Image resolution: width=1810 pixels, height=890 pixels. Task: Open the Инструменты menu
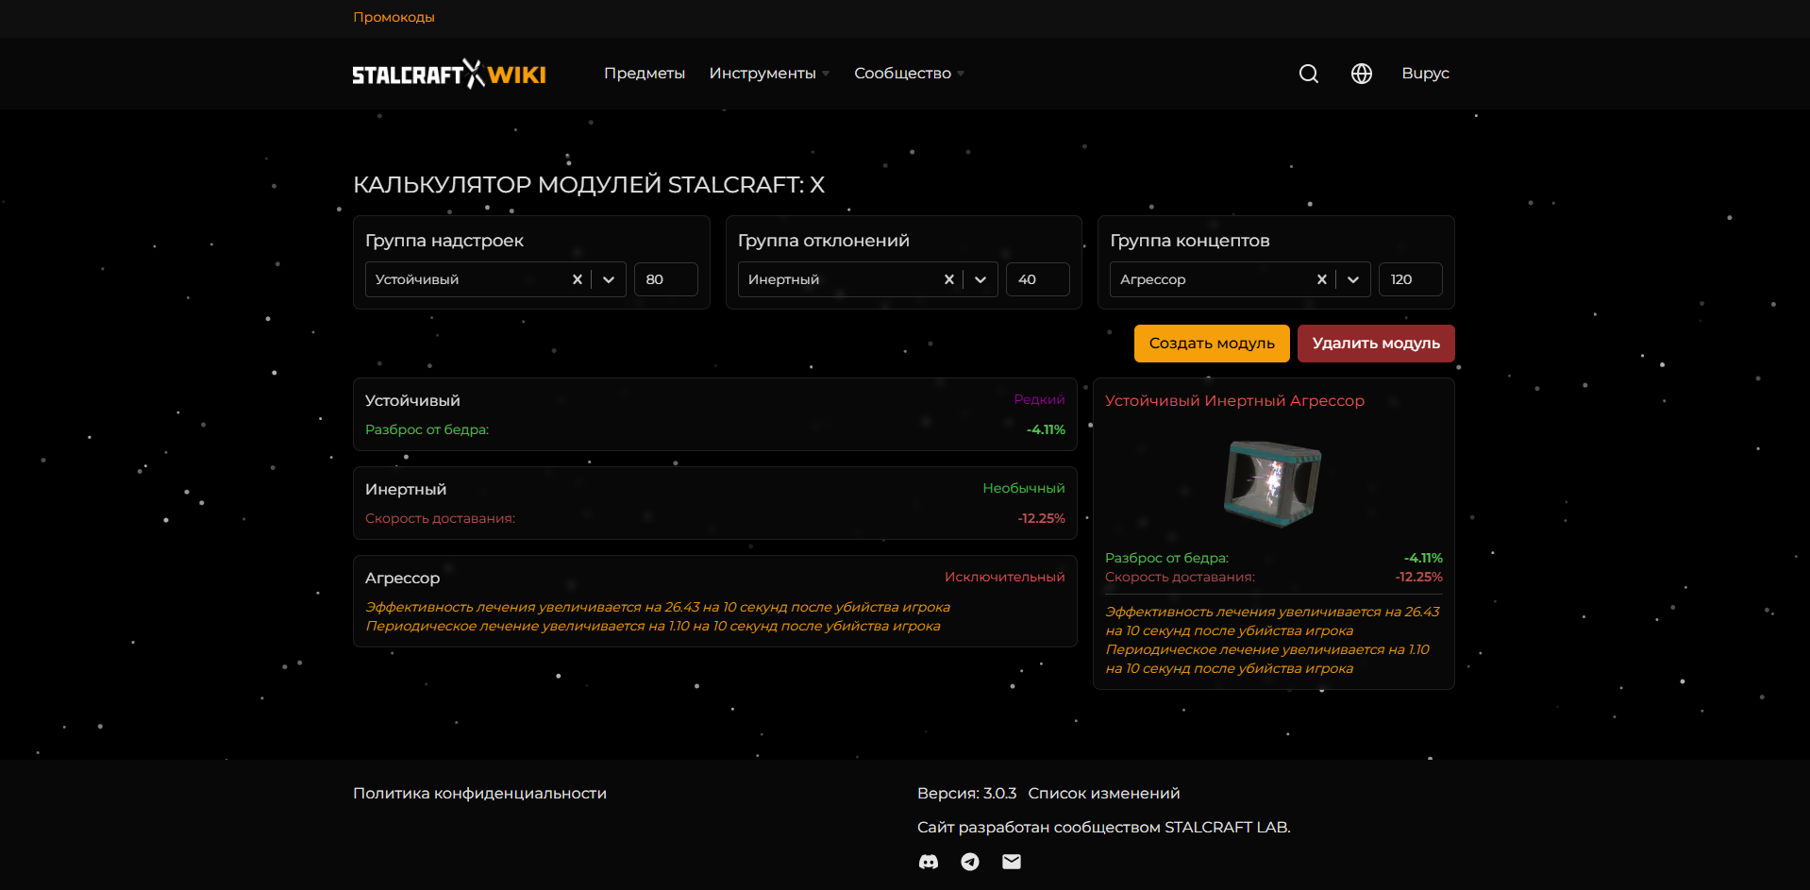763,73
